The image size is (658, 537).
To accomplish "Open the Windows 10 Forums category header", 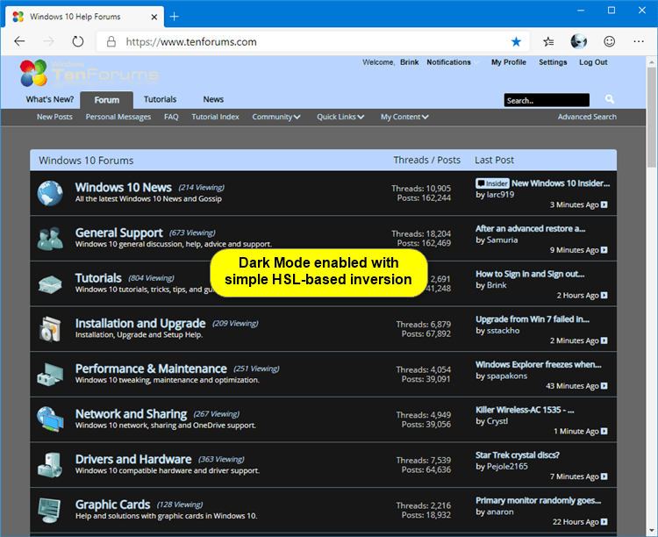I will [x=86, y=161].
